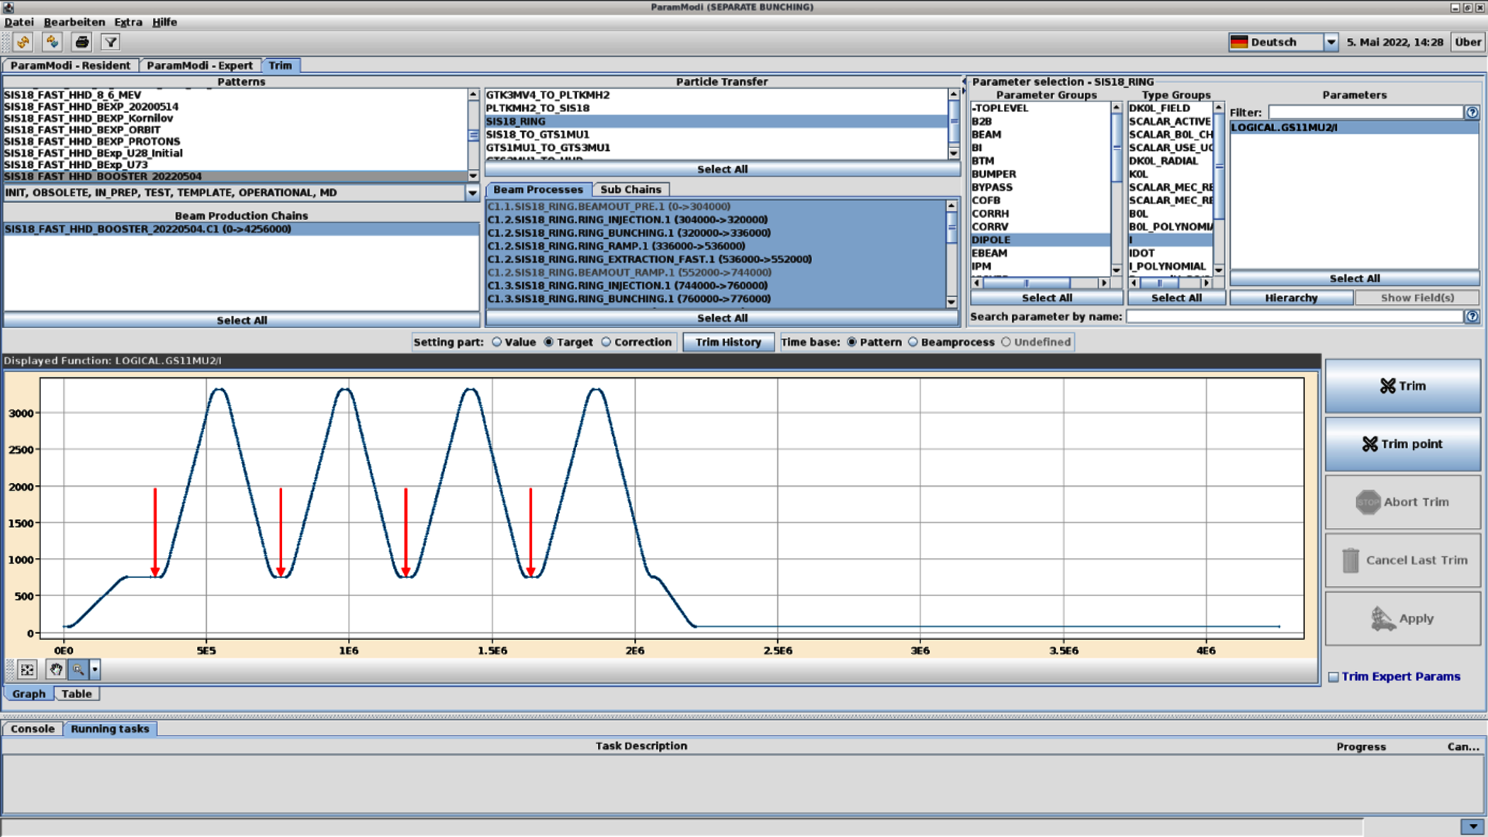Open the Bearbeiten menu
Image resolution: width=1488 pixels, height=837 pixels.
[74, 22]
